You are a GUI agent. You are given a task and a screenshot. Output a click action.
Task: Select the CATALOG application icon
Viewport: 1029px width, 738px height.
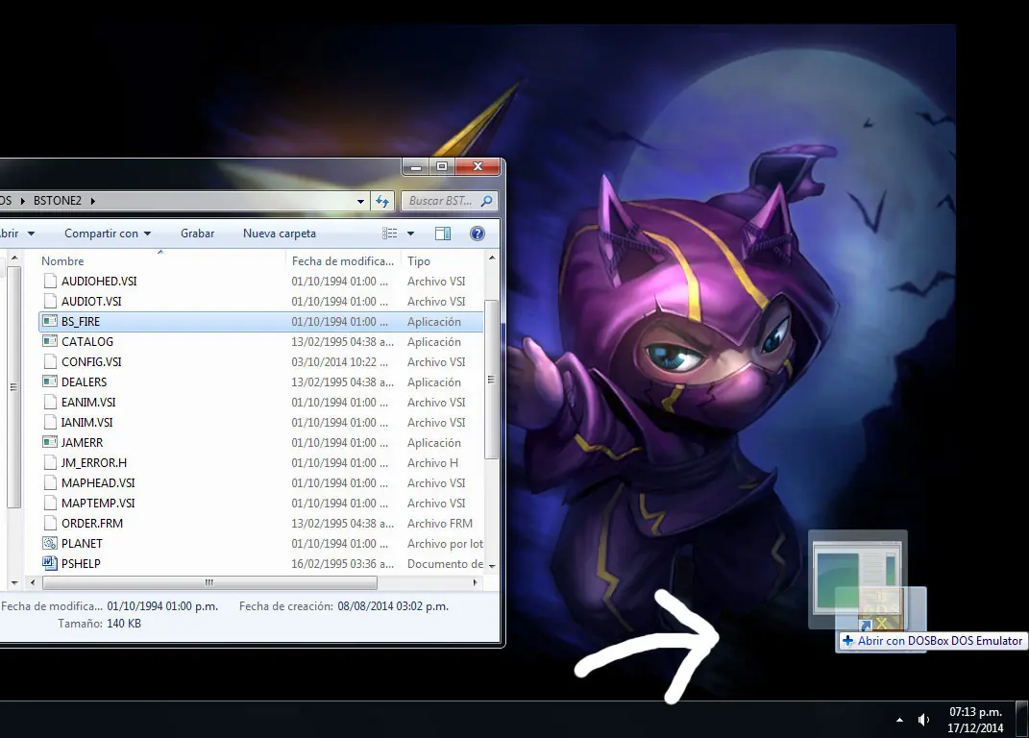(49, 341)
